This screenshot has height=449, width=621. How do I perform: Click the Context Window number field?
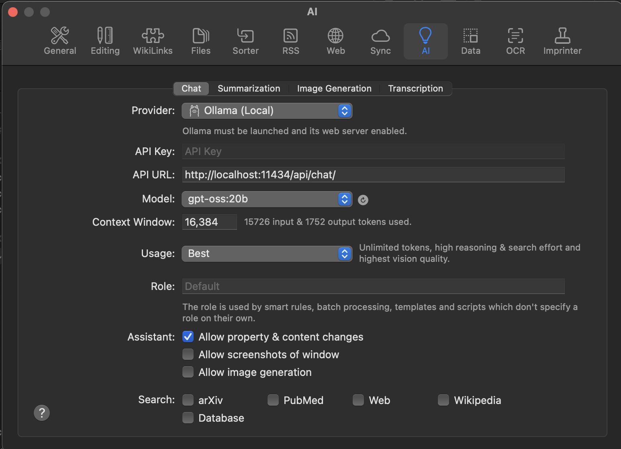pos(209,222)
